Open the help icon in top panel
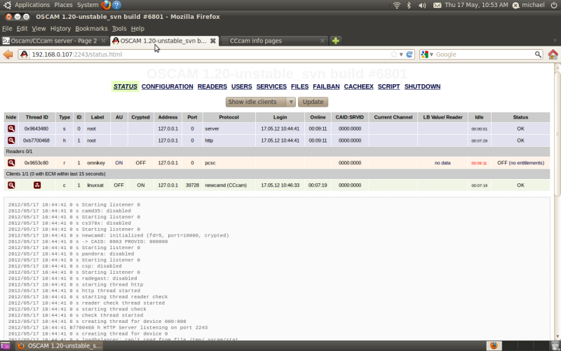 click(116, 5)
